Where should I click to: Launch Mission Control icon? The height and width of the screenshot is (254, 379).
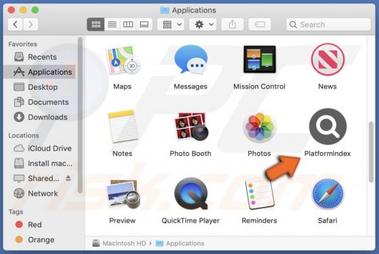point(259,59)
